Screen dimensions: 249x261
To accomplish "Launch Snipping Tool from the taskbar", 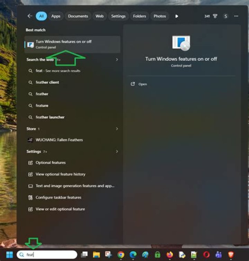I will (x=109, y=254).
